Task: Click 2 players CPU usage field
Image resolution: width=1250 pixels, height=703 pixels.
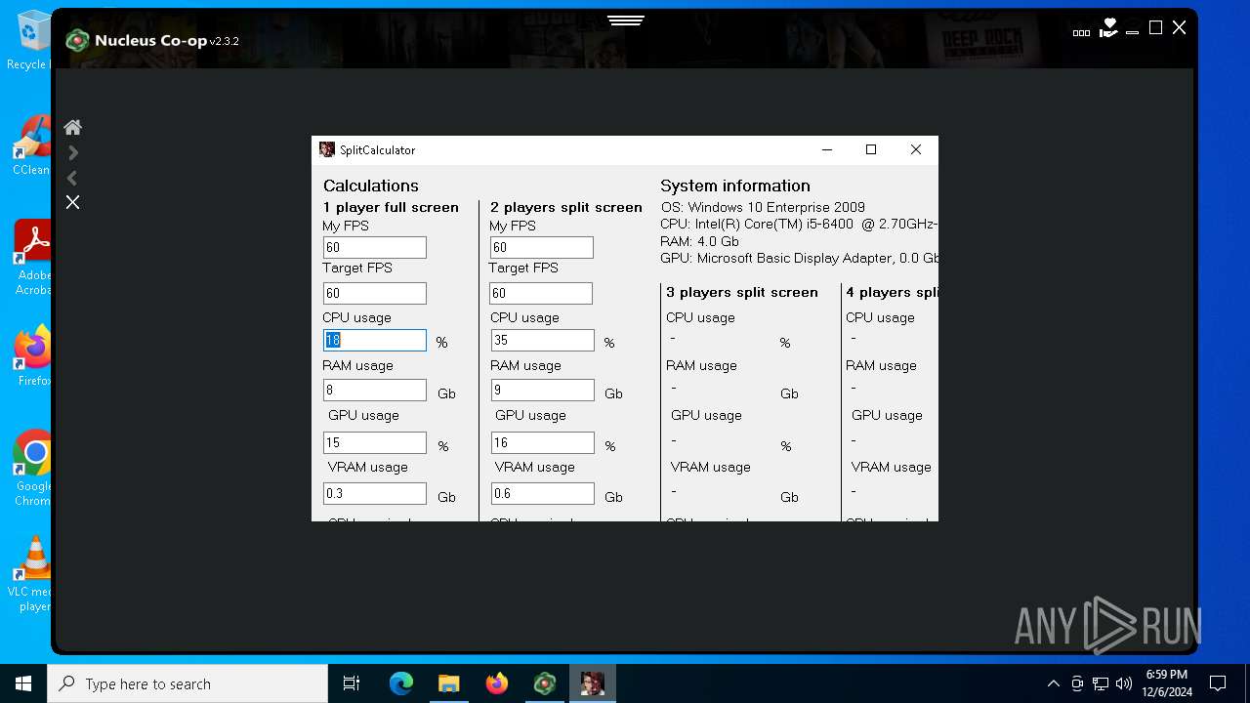Action: tap(542, 340)
